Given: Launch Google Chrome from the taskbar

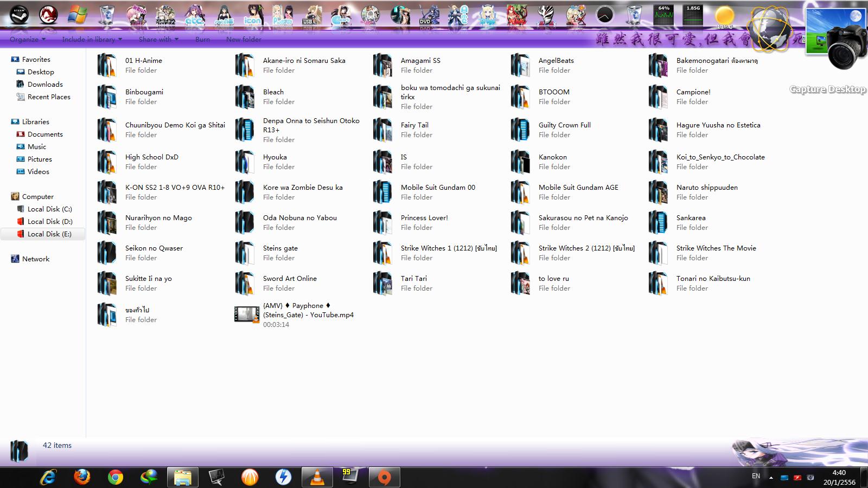Looking at the screenshot, I should pyautogui.click(x=115, y=477).
